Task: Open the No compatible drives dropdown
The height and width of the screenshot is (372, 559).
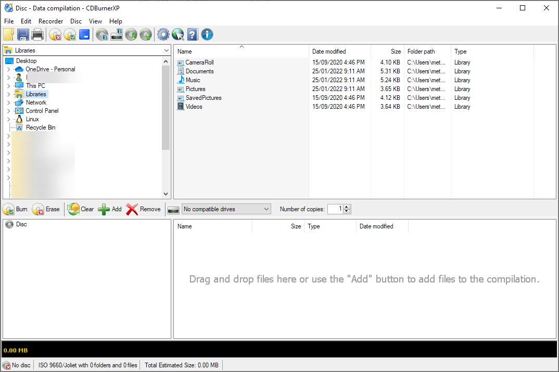Action: pos(226,209)
